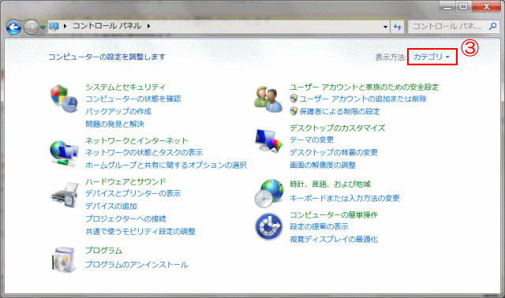Click the Clock, Language, Region globe icon
Screen dimensions: 505x298
[x=269, y=193]
